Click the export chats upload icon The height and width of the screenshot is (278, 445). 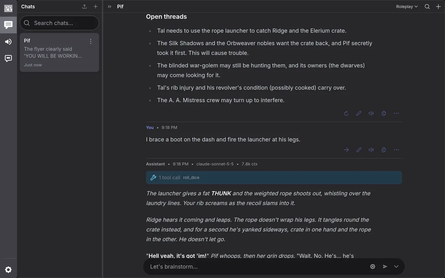pos(84,7)
